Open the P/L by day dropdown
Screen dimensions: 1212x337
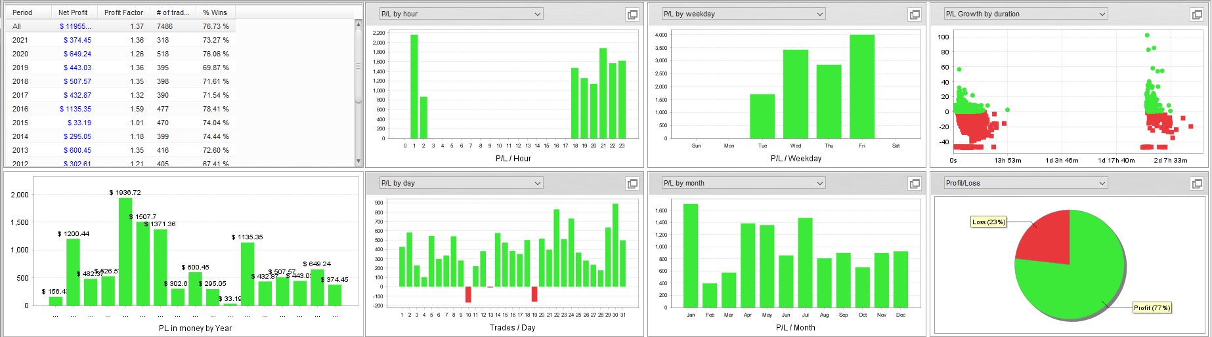[x=462, y=183]
